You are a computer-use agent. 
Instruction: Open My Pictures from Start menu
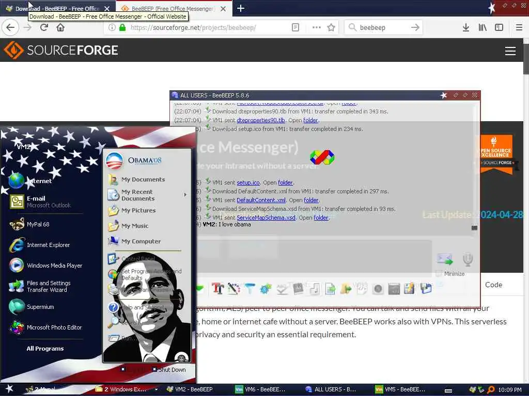(x=138, y=210)
